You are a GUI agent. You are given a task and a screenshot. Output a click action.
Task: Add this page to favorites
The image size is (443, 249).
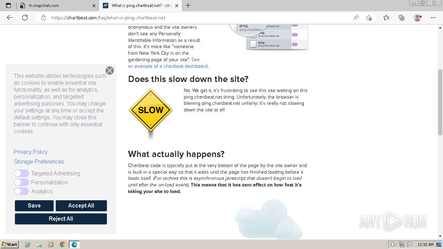[x=369, y=18]
